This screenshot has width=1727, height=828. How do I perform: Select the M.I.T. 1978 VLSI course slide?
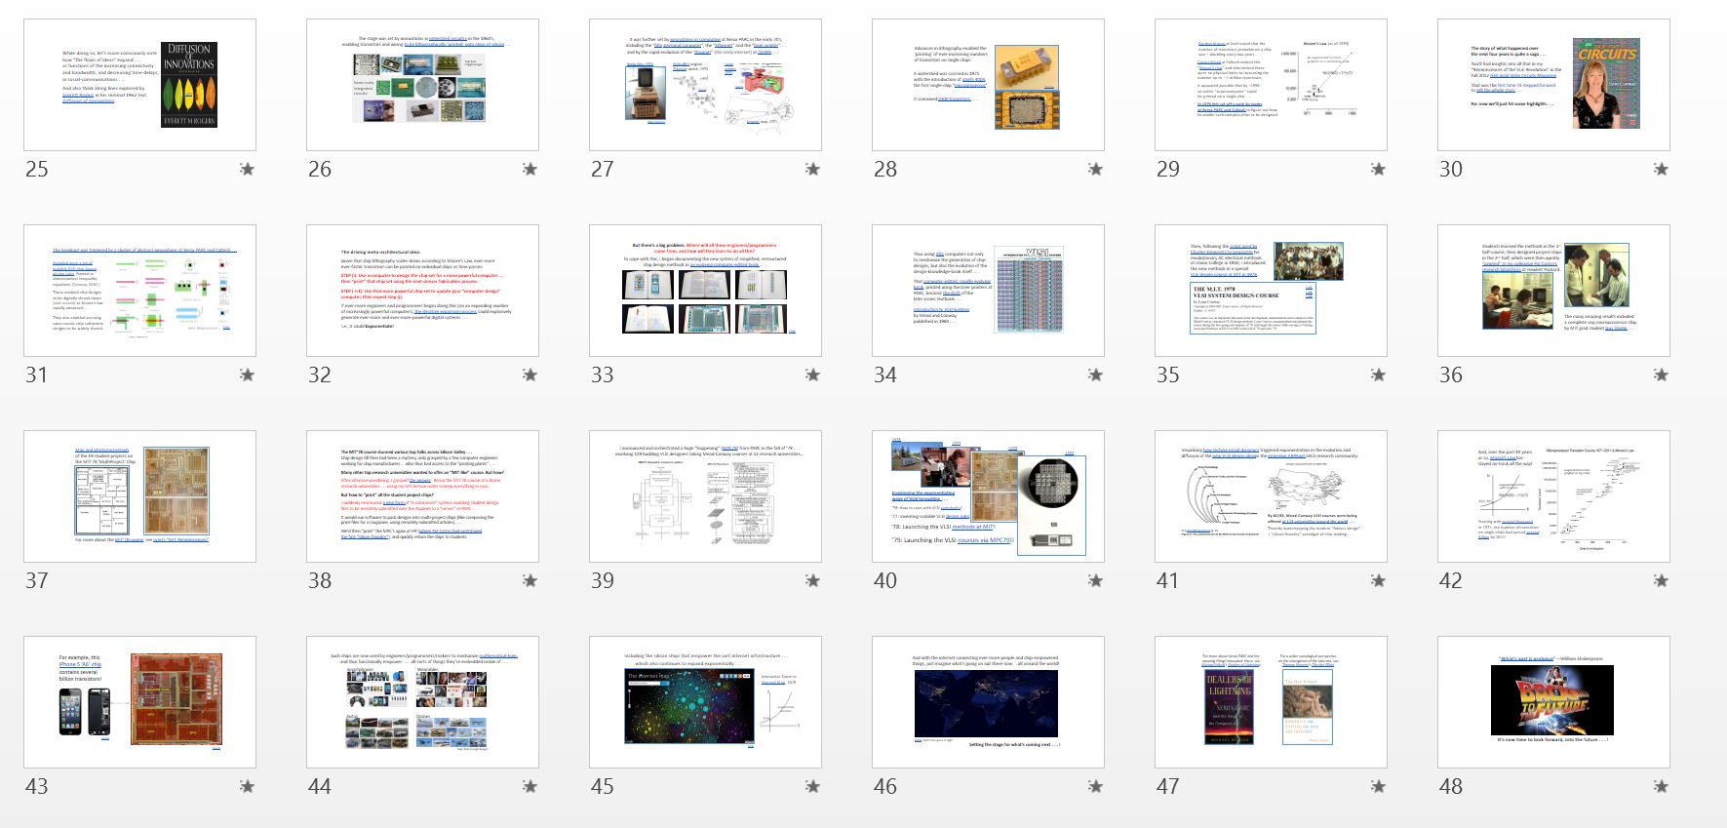(1271, 291)
